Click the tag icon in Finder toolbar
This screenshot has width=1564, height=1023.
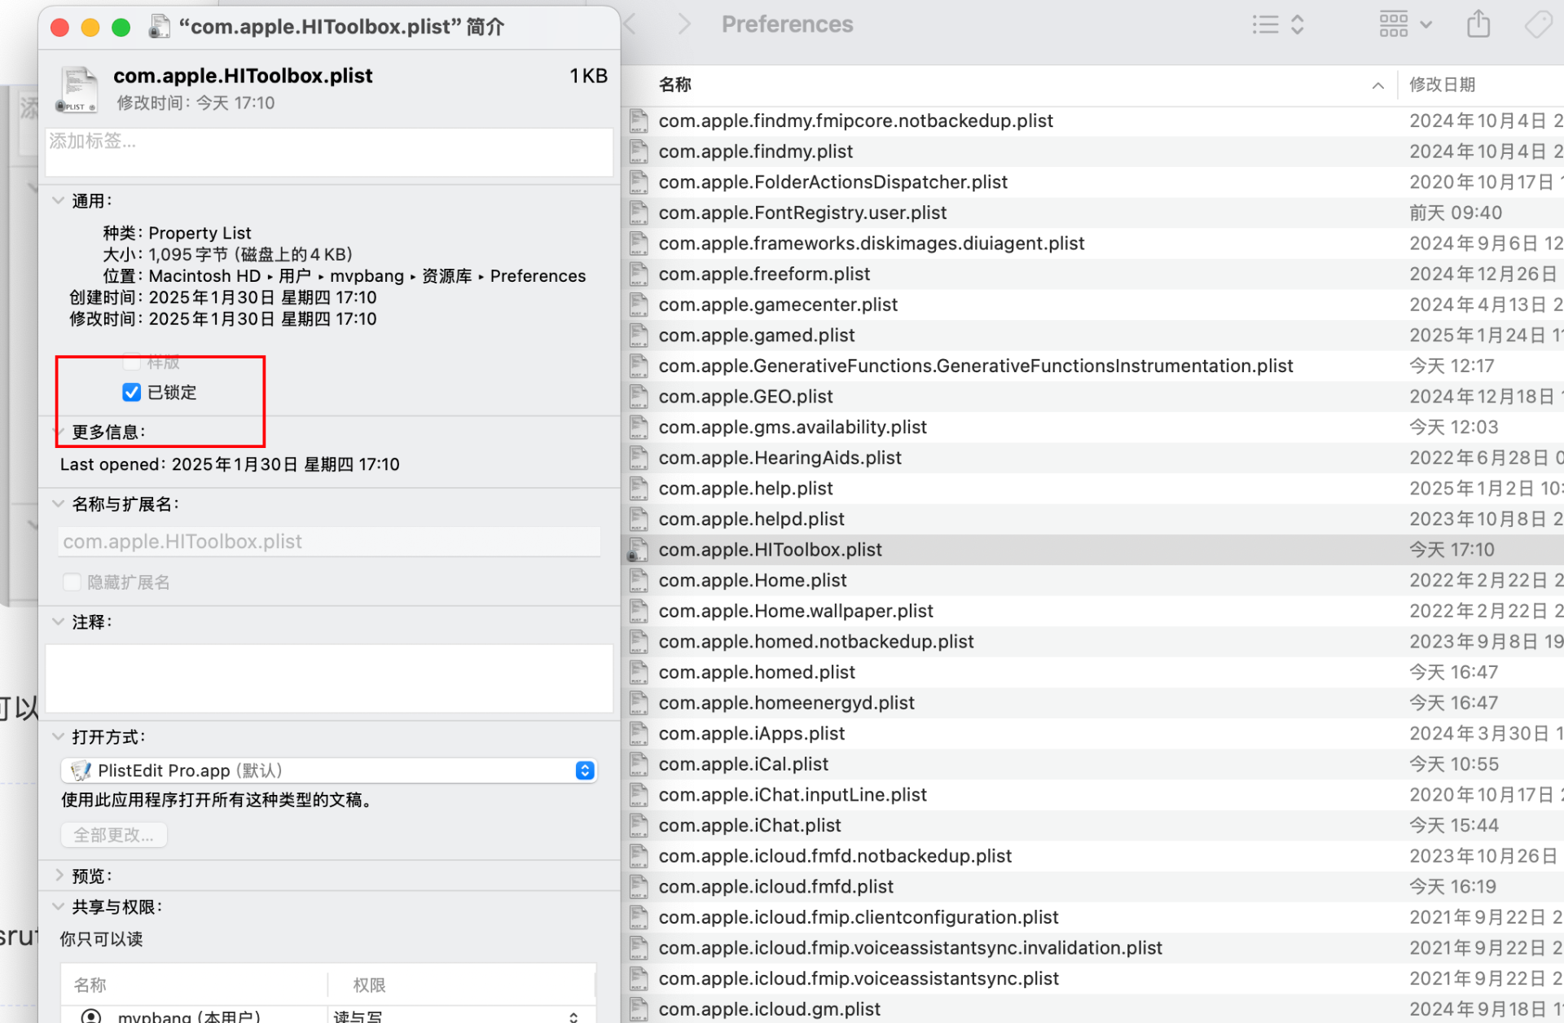1538,24
